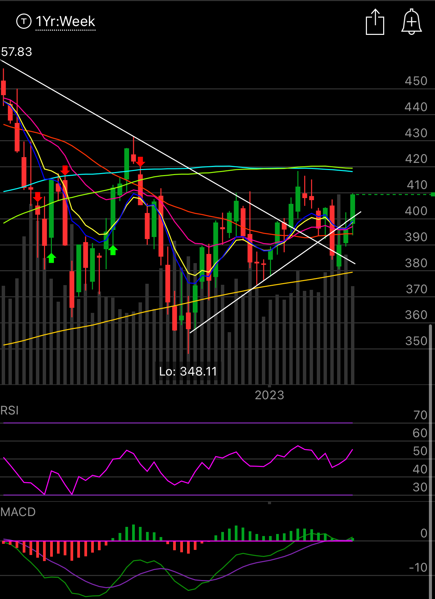Tap the 350 price axis label
The height and width of the screenshot is (599, 435).
click(416, 341)
